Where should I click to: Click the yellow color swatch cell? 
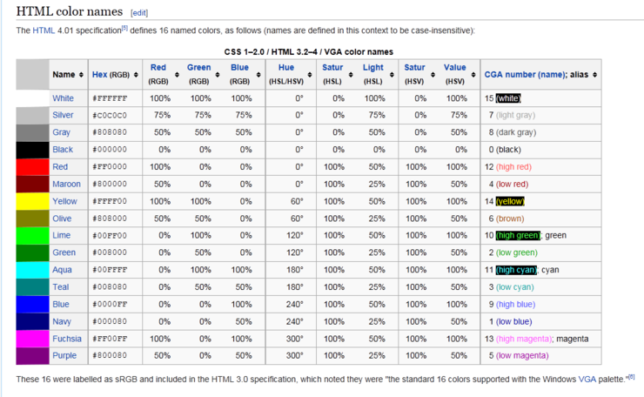32,201
